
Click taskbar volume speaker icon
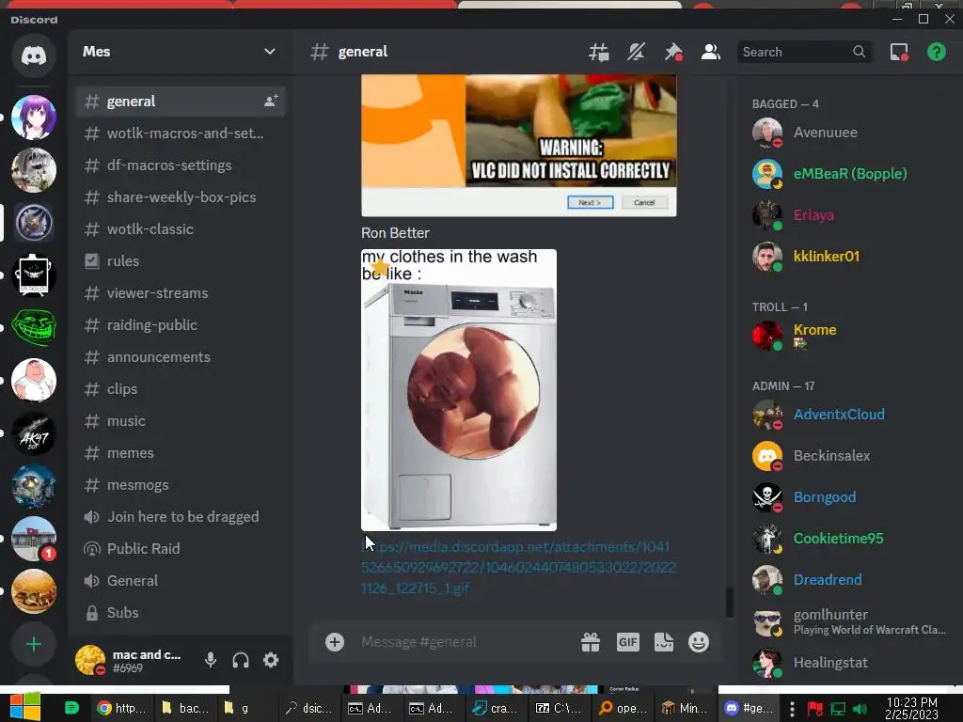pos(860,709)
